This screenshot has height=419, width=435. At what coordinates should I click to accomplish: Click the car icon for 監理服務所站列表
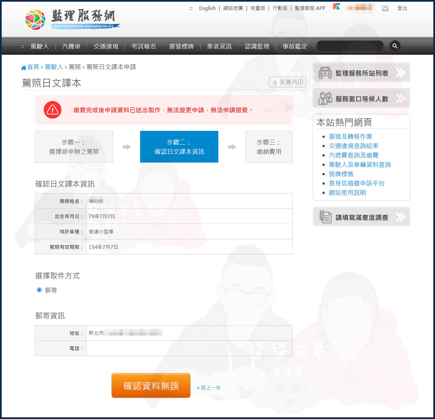325,73
